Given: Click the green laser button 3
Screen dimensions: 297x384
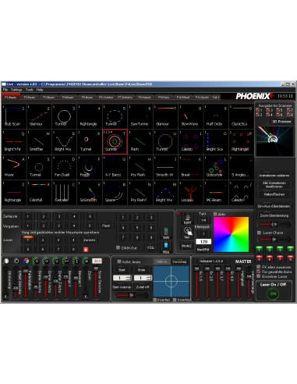Looking at the screenshot, I should pos(280,250).
